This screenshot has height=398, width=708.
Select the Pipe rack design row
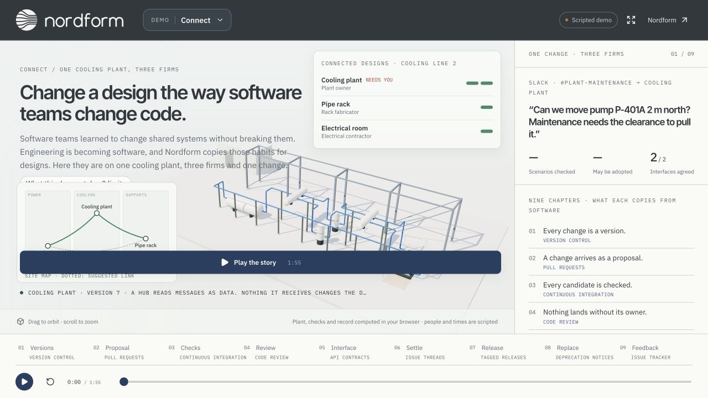tap(407, 108)
